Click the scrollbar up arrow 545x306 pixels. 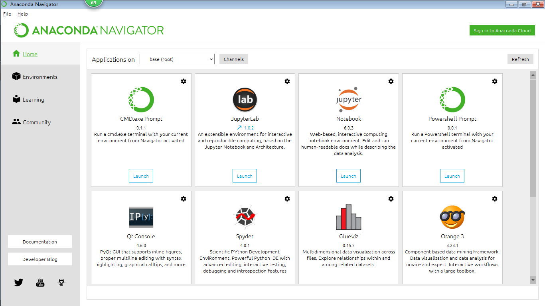pos(533,75)
